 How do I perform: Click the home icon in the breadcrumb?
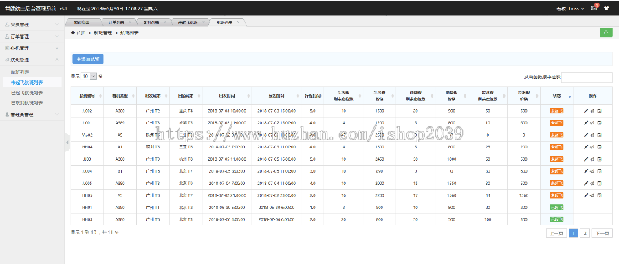pyautogui.click(x=73, y=33)
